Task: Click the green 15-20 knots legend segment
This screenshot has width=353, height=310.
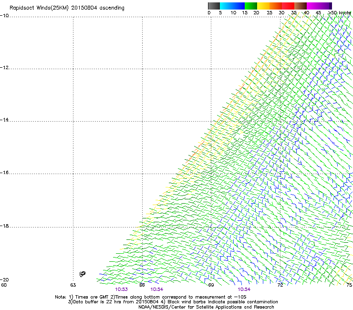Action: 251,6
